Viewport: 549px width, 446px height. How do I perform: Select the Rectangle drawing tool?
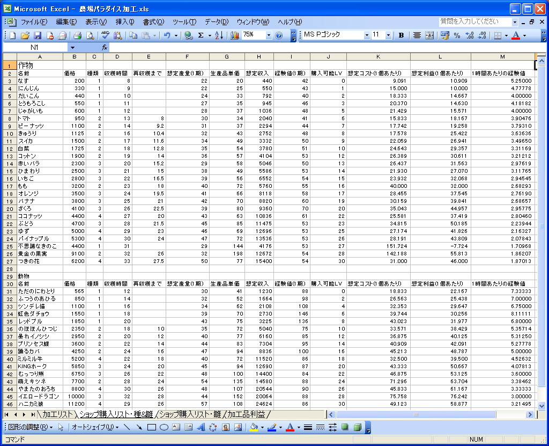[152, 427]
